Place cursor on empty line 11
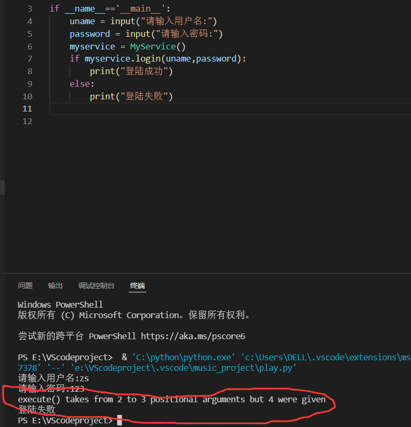Image resolution: width=411 pixels, height=427 pixels. pos(230,109)
